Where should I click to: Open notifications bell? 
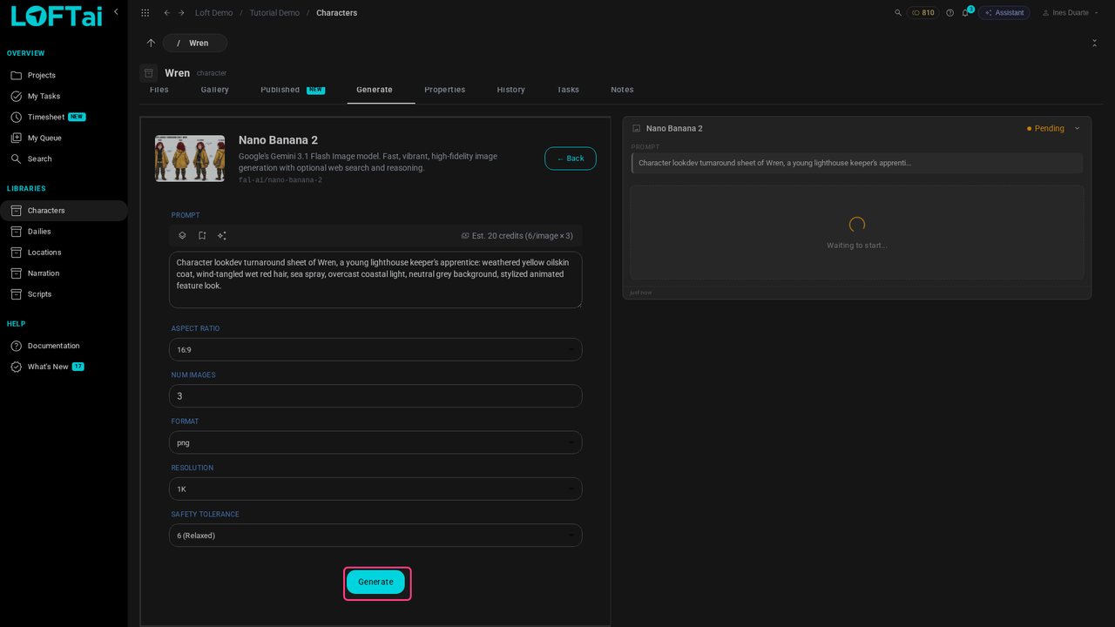click(x=965, y=13)
